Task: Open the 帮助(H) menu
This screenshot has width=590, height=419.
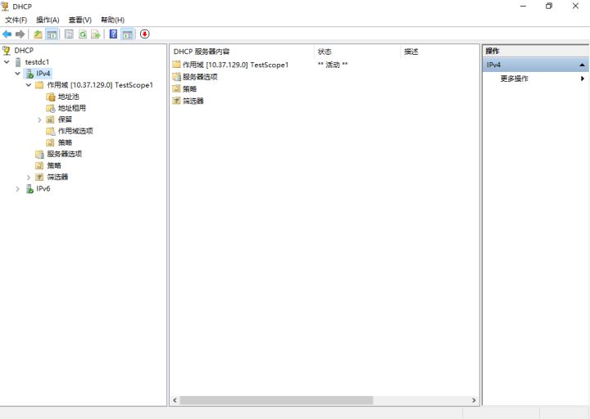Action: point(112,20)
